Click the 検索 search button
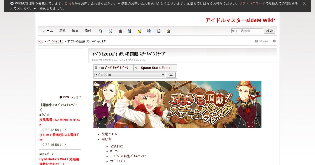Viewport: 315px width, 165px height. (x=270, y=31)
